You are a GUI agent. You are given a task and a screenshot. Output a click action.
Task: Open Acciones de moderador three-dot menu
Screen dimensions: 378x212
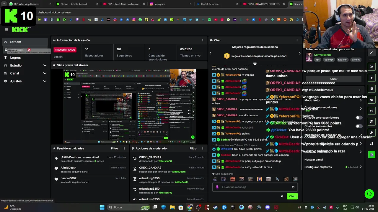(203, 148)
